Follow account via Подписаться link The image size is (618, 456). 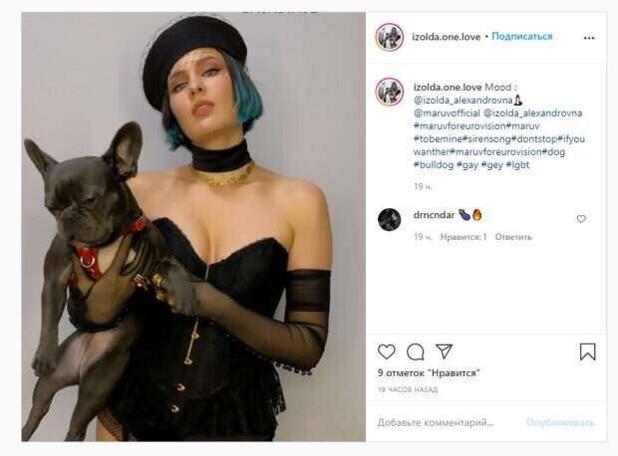tap(522, 37)
